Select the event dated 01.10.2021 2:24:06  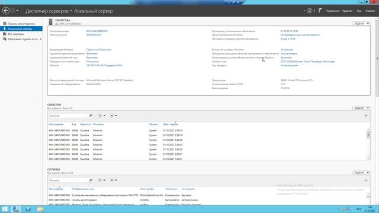coord(208,140)
